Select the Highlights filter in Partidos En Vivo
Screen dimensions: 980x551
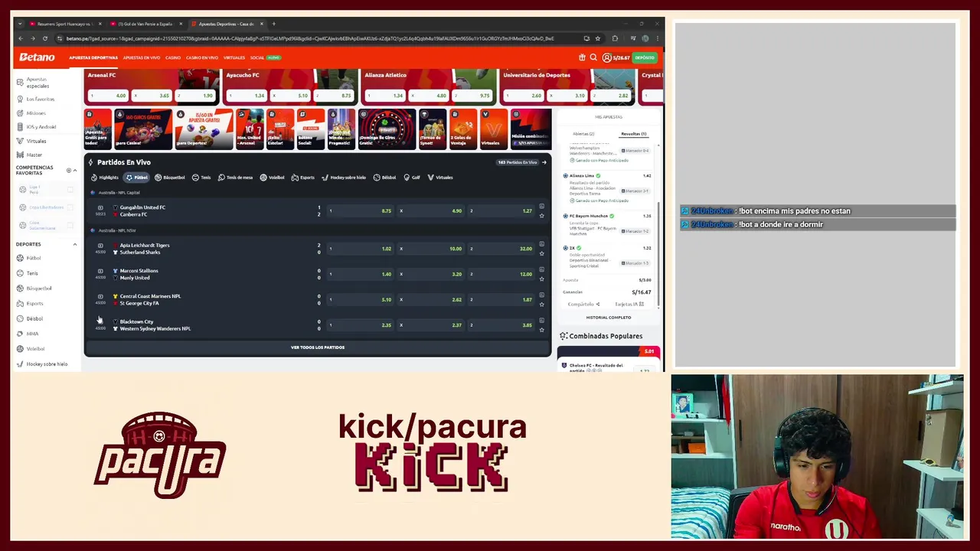tap(105, 178)
